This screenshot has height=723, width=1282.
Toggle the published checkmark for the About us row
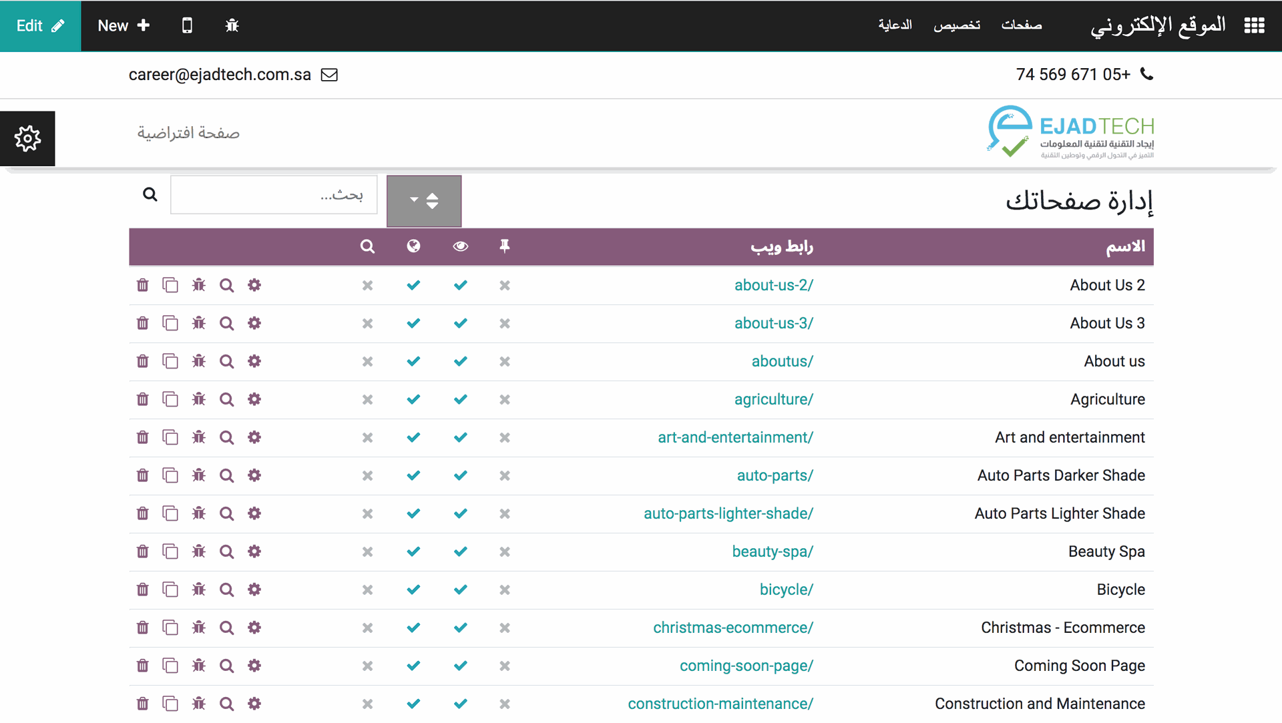point(413,362)
